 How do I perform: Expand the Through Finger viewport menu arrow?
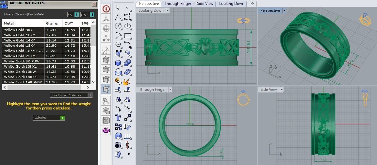(x=170, y=90)
